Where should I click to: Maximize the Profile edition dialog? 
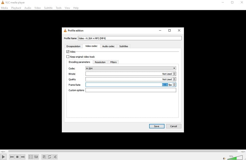(x=169, y=30)
